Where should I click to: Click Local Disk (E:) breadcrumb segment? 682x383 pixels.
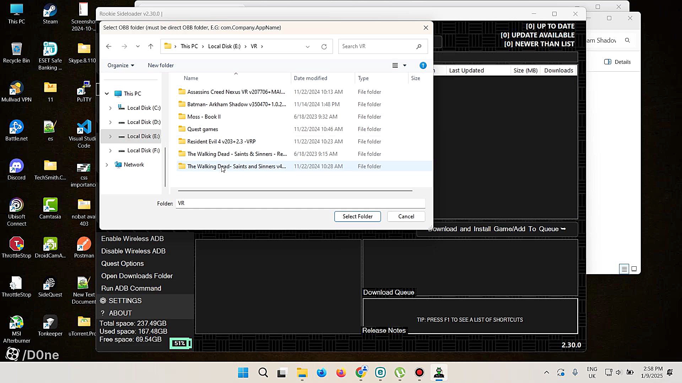coord(224,46)
